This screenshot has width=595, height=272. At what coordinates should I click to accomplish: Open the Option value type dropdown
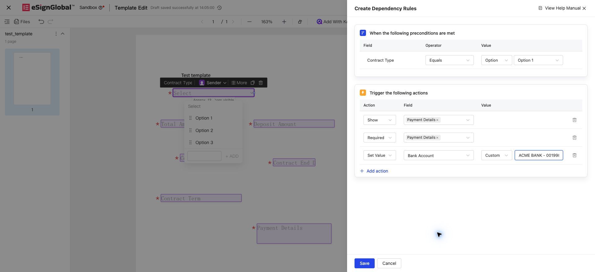pos(496,60)
